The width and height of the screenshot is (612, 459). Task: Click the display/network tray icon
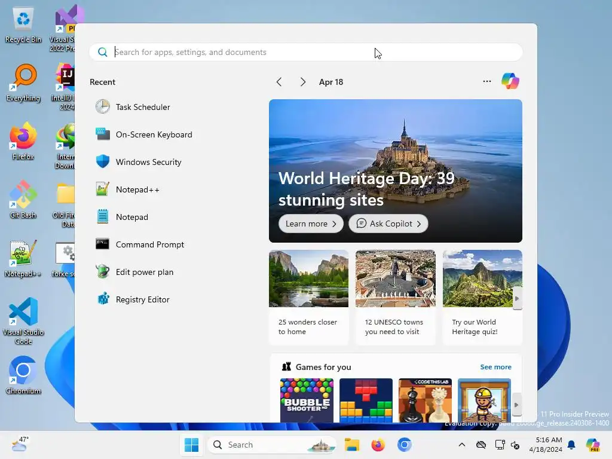click(500, 445)
